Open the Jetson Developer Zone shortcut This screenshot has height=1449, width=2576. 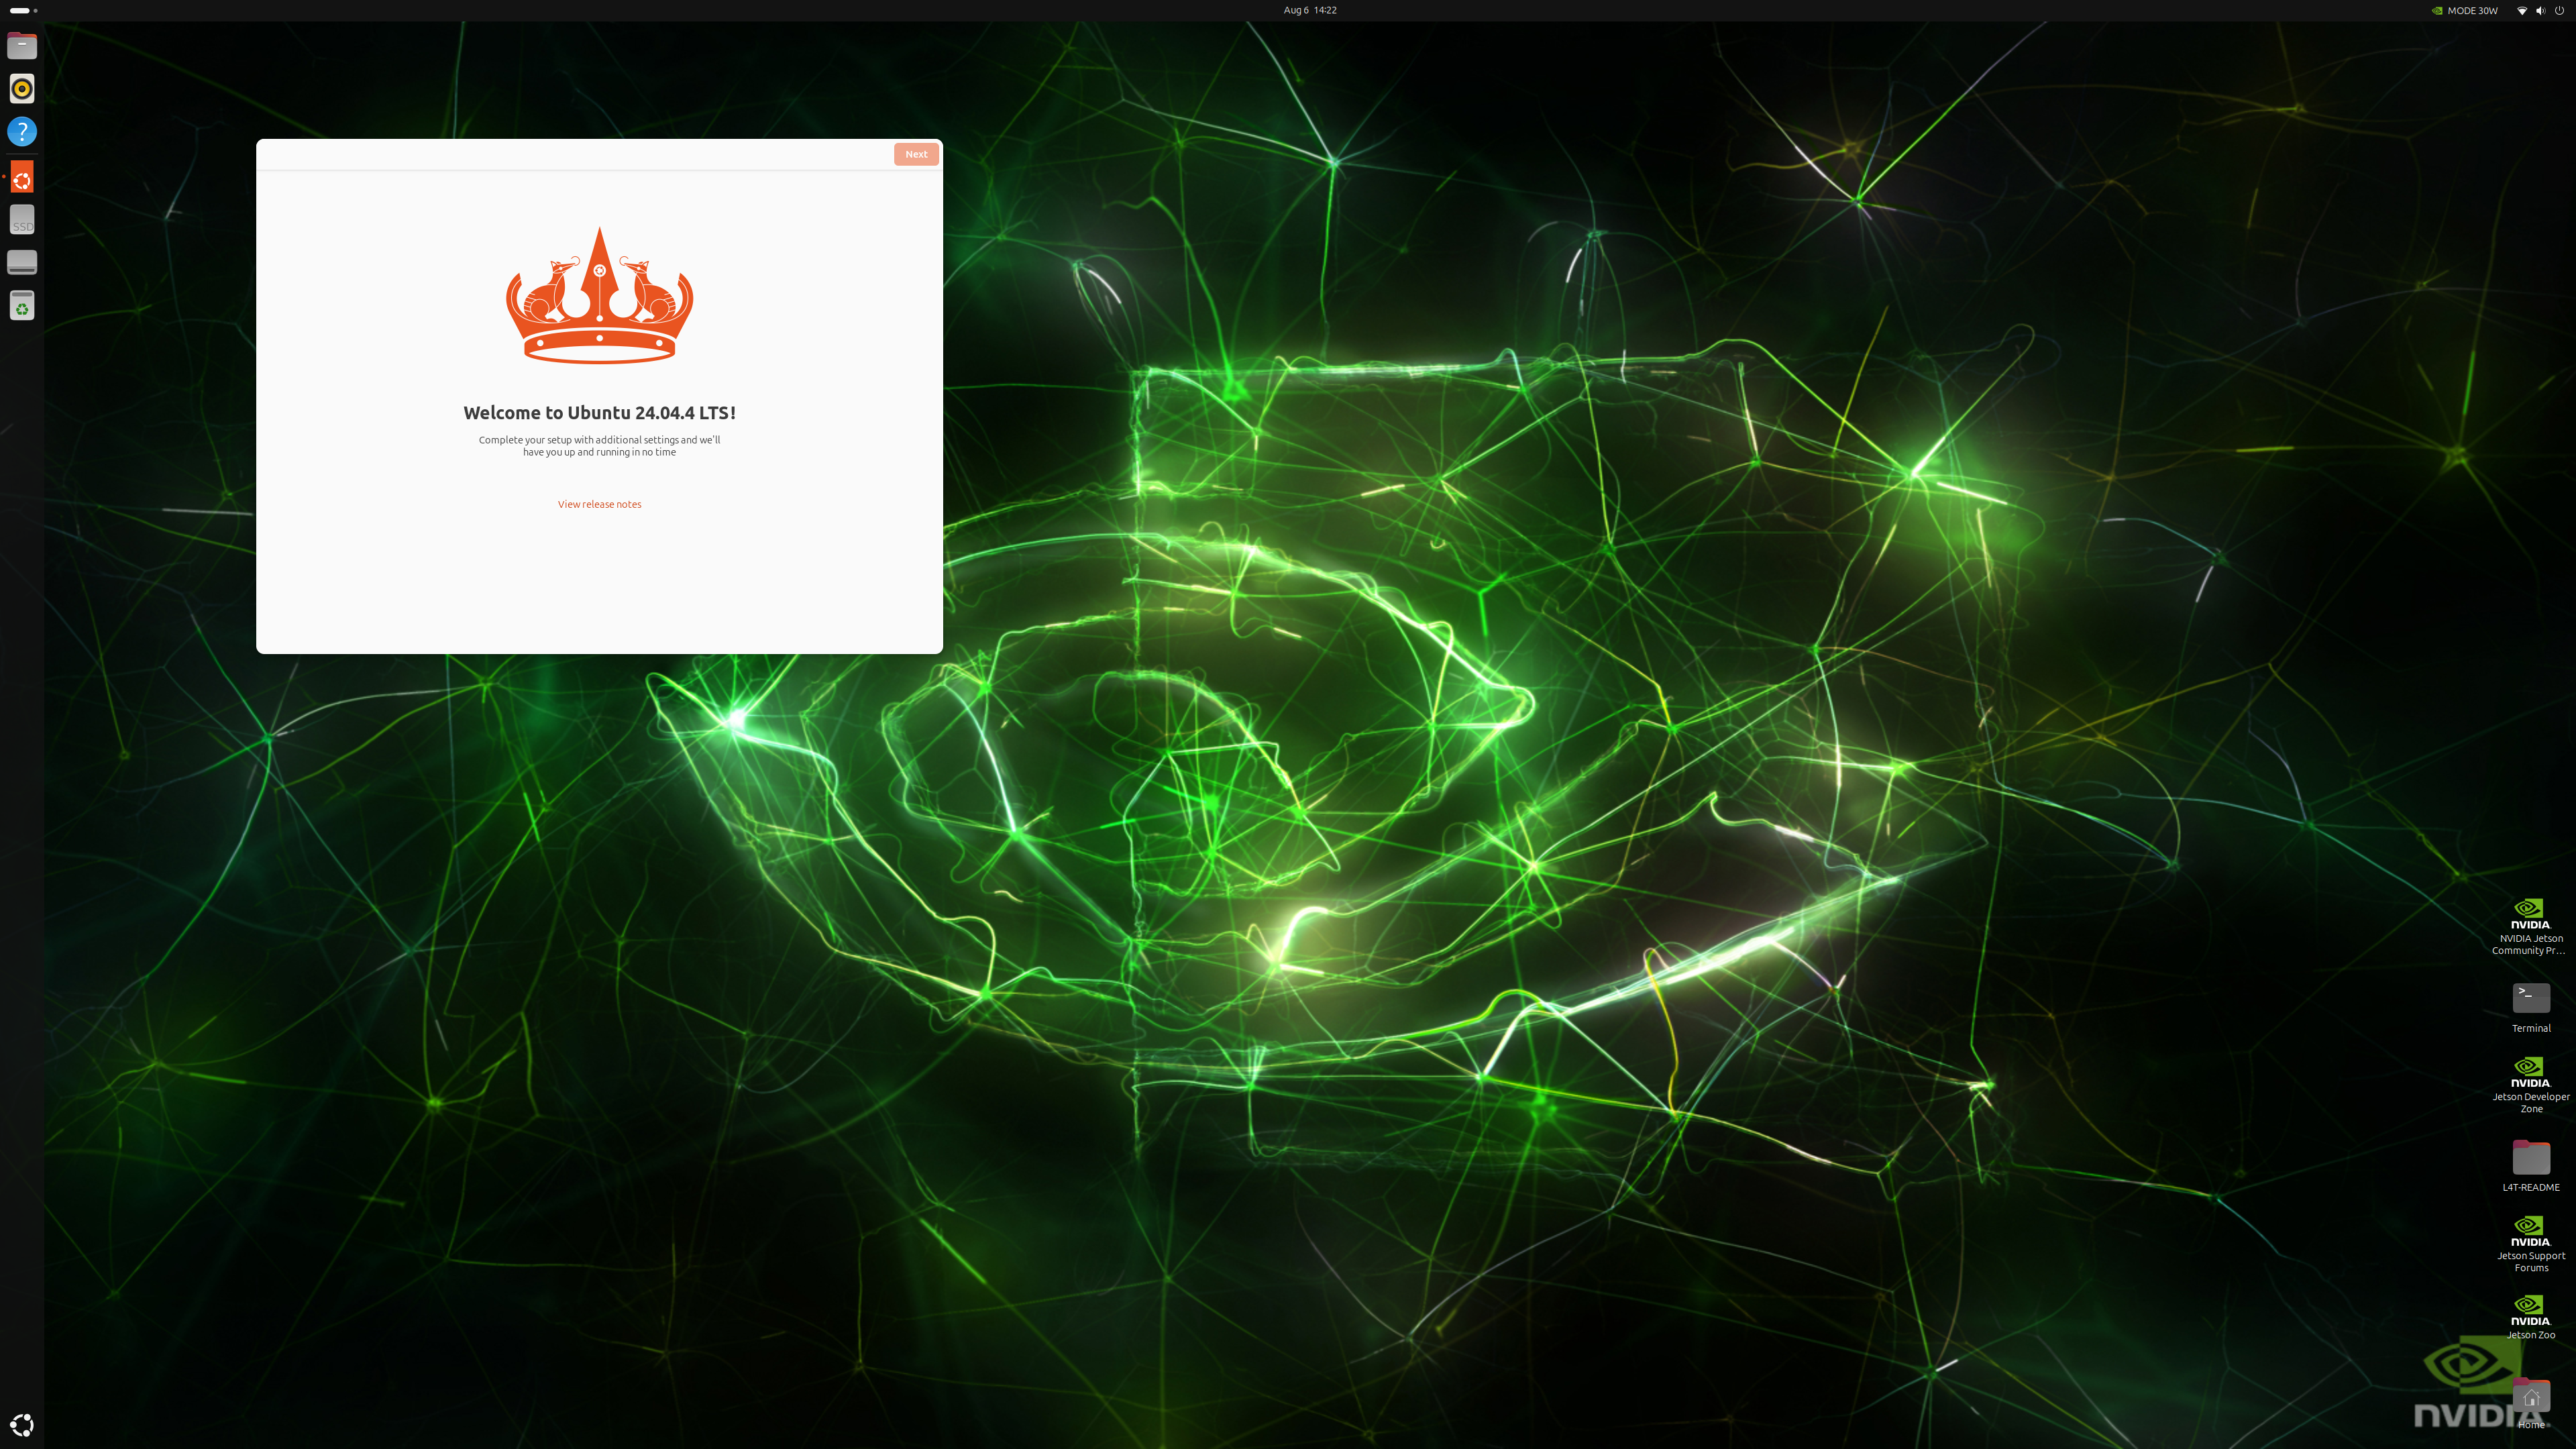pyautogui.click(x=2531, y=1085)
